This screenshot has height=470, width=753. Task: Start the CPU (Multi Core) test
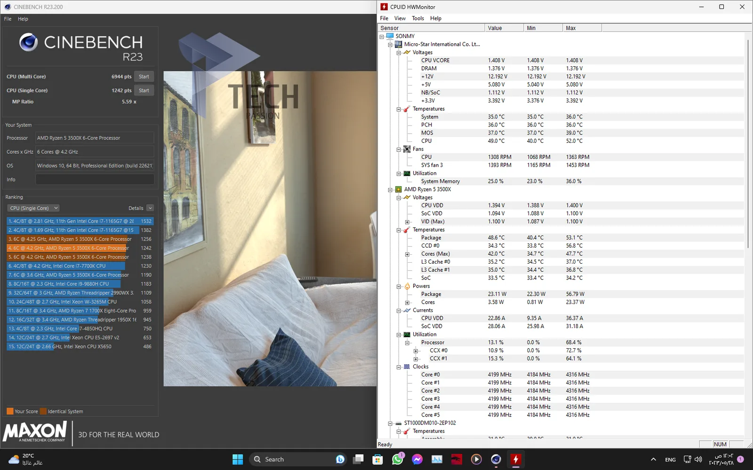[x=144, y=77]
